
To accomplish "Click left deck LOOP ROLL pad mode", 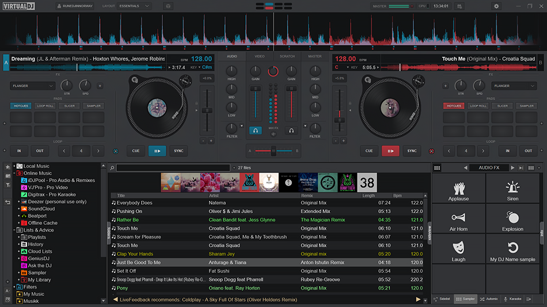I will pos(45,106).
